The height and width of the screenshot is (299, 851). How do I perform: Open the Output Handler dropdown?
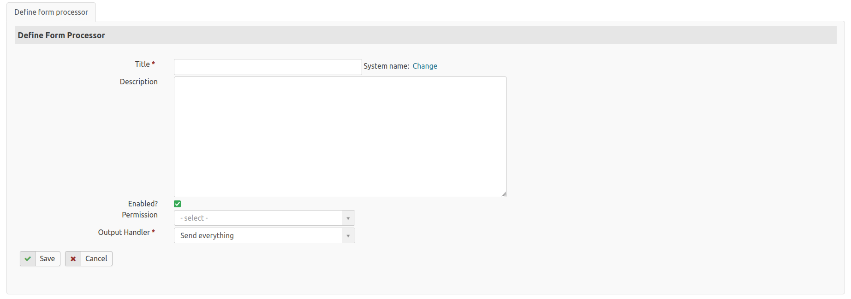(x=258, y=235)
